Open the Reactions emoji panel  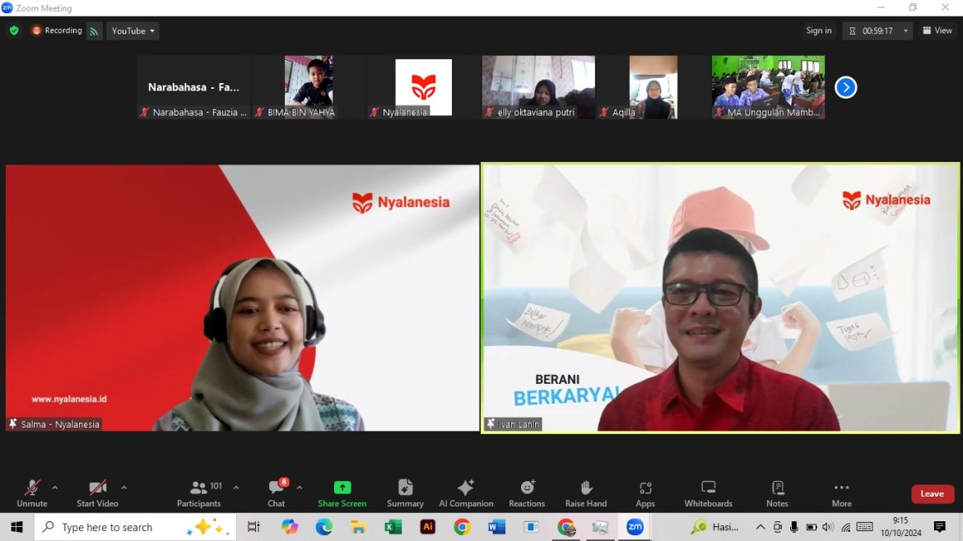[527, 493]
